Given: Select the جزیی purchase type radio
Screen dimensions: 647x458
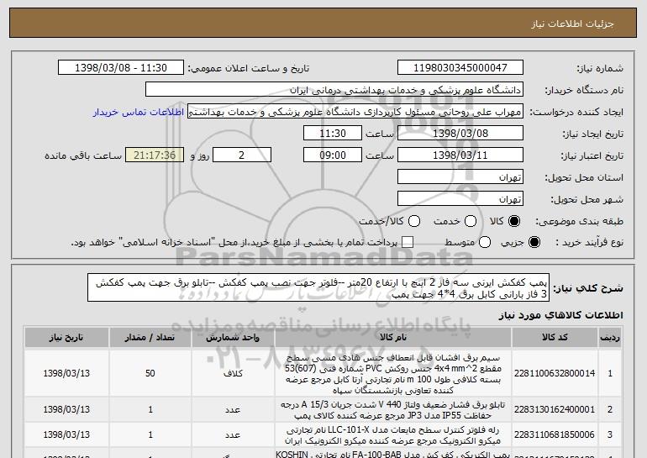Looking at the screenshot, I should click(534, 242).
